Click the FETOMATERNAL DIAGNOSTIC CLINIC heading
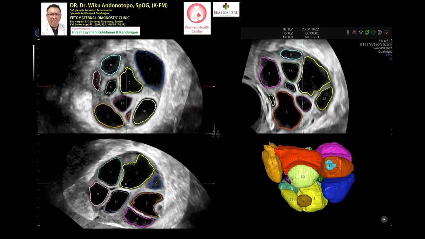The height and width of the screenshot is (239, 425). [100, 18]
